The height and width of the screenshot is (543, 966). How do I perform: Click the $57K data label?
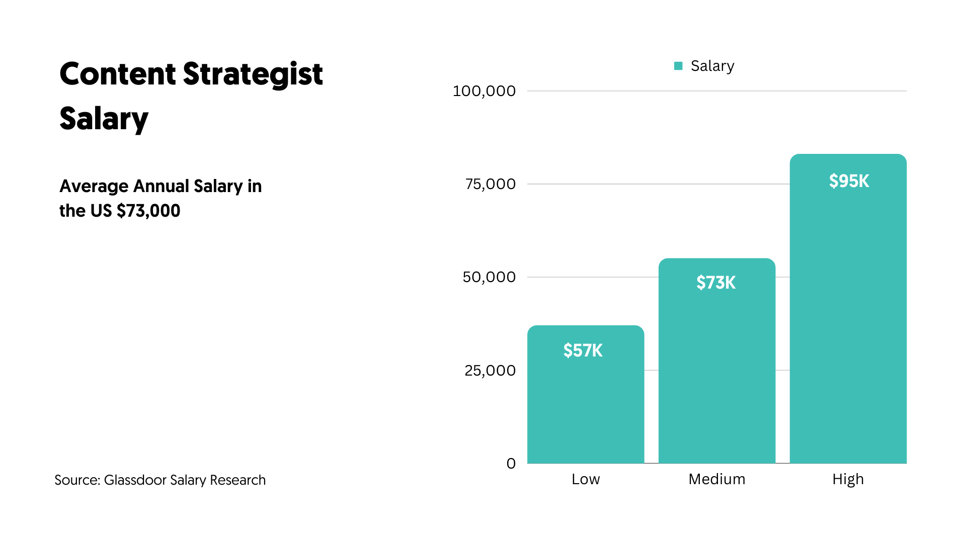(583, 350)
